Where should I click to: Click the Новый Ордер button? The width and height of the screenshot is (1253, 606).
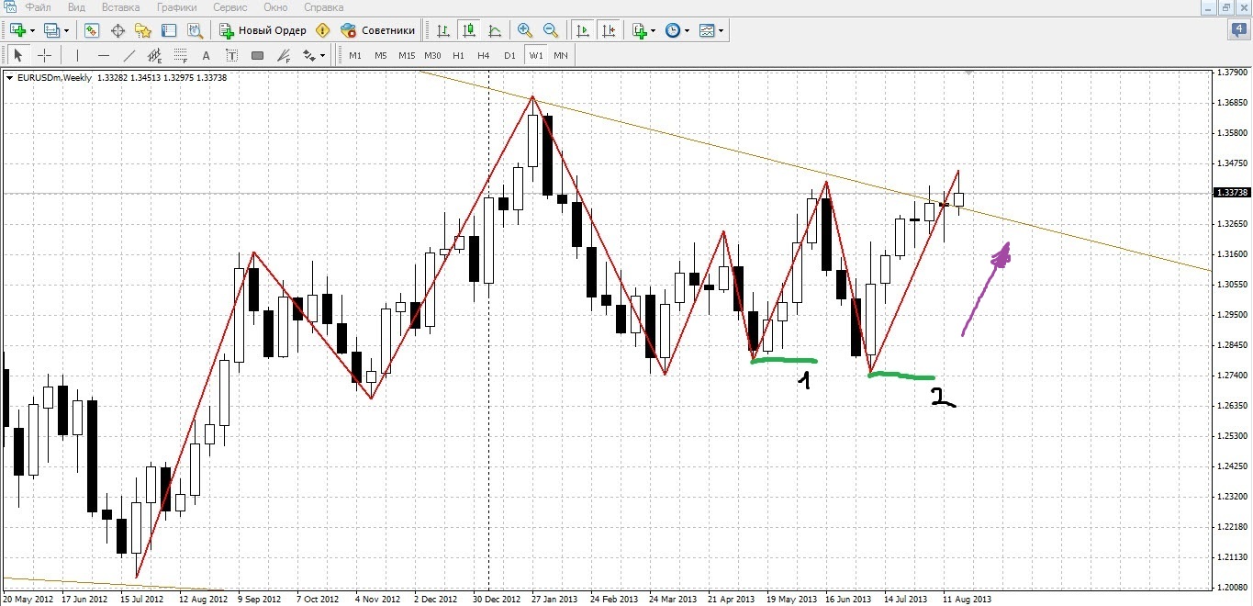(x=263, y=30)
